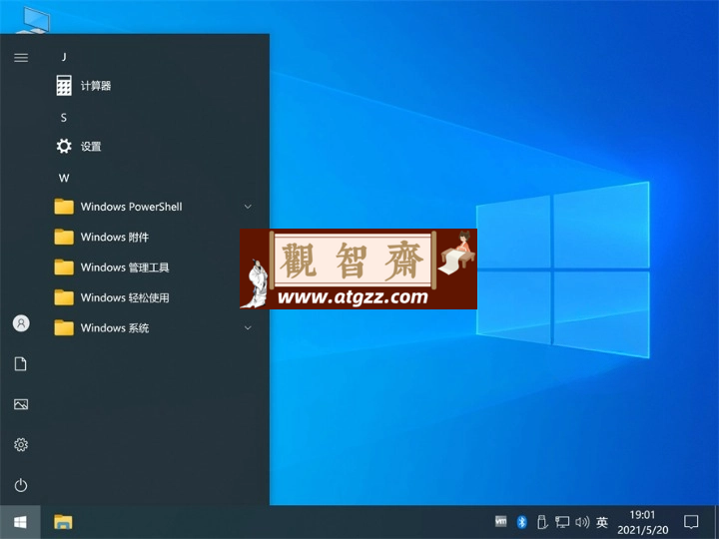Click the Show desktop strip
The height and width of the screenshot is (539, 719).
click(x=716, y=522)
